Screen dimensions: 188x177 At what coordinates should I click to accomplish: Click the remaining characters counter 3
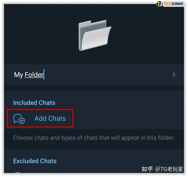[174, 75]
